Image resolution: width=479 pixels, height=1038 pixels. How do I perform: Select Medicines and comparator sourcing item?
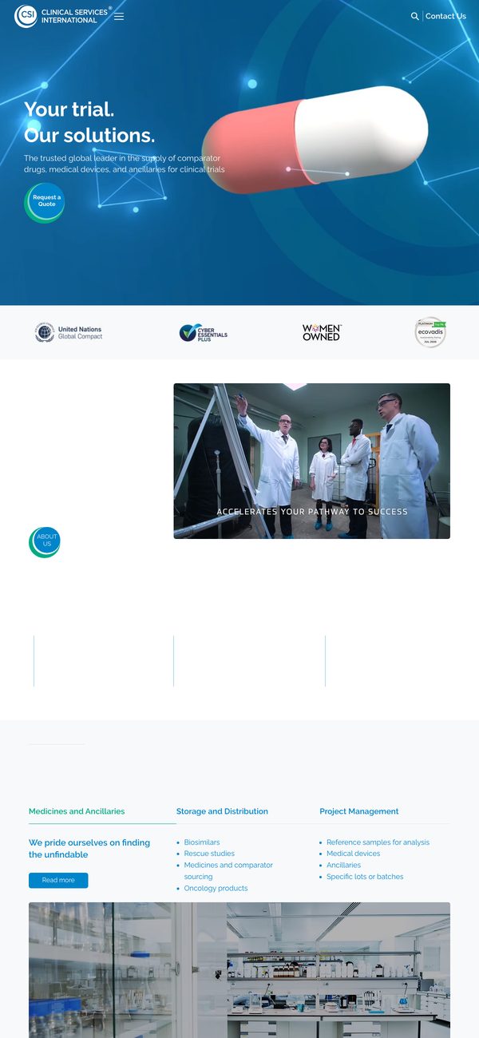point(228,870)
